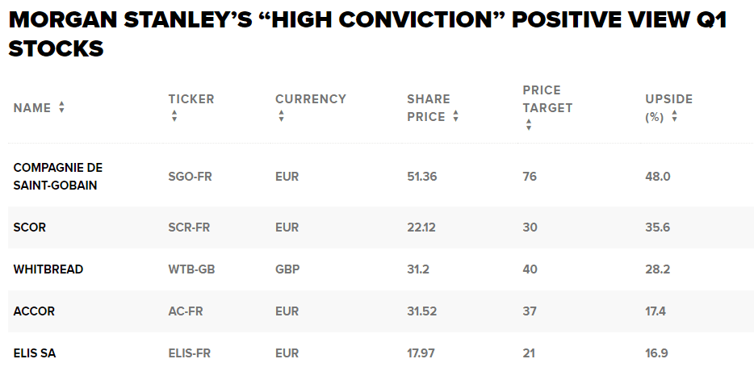Sort by the Share Price header text

point(426,108)
